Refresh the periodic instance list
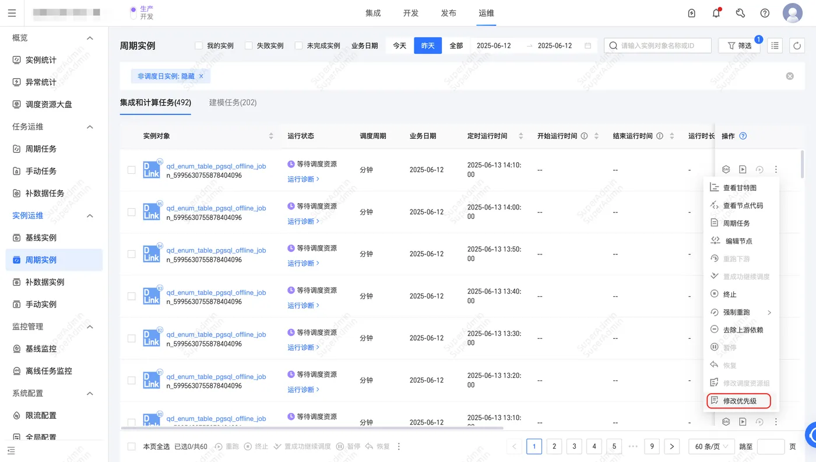Screen dimensions: 816x462 [797, 45]
